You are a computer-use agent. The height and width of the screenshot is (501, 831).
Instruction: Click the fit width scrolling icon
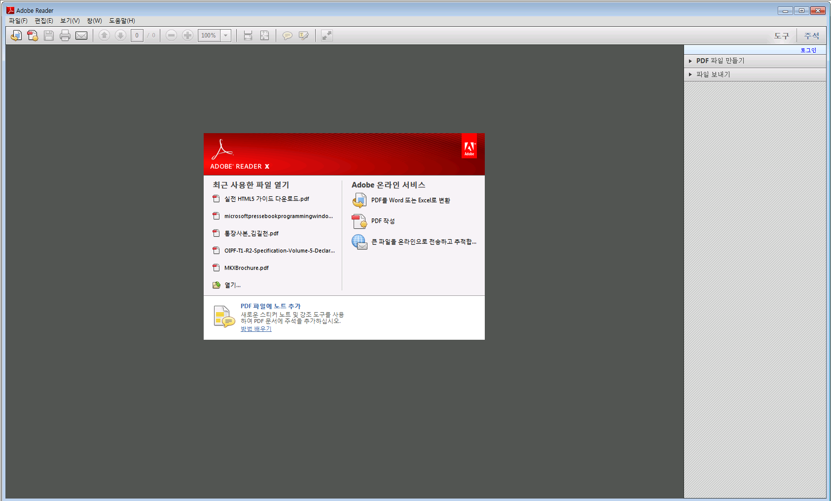(x=248, y=36)
